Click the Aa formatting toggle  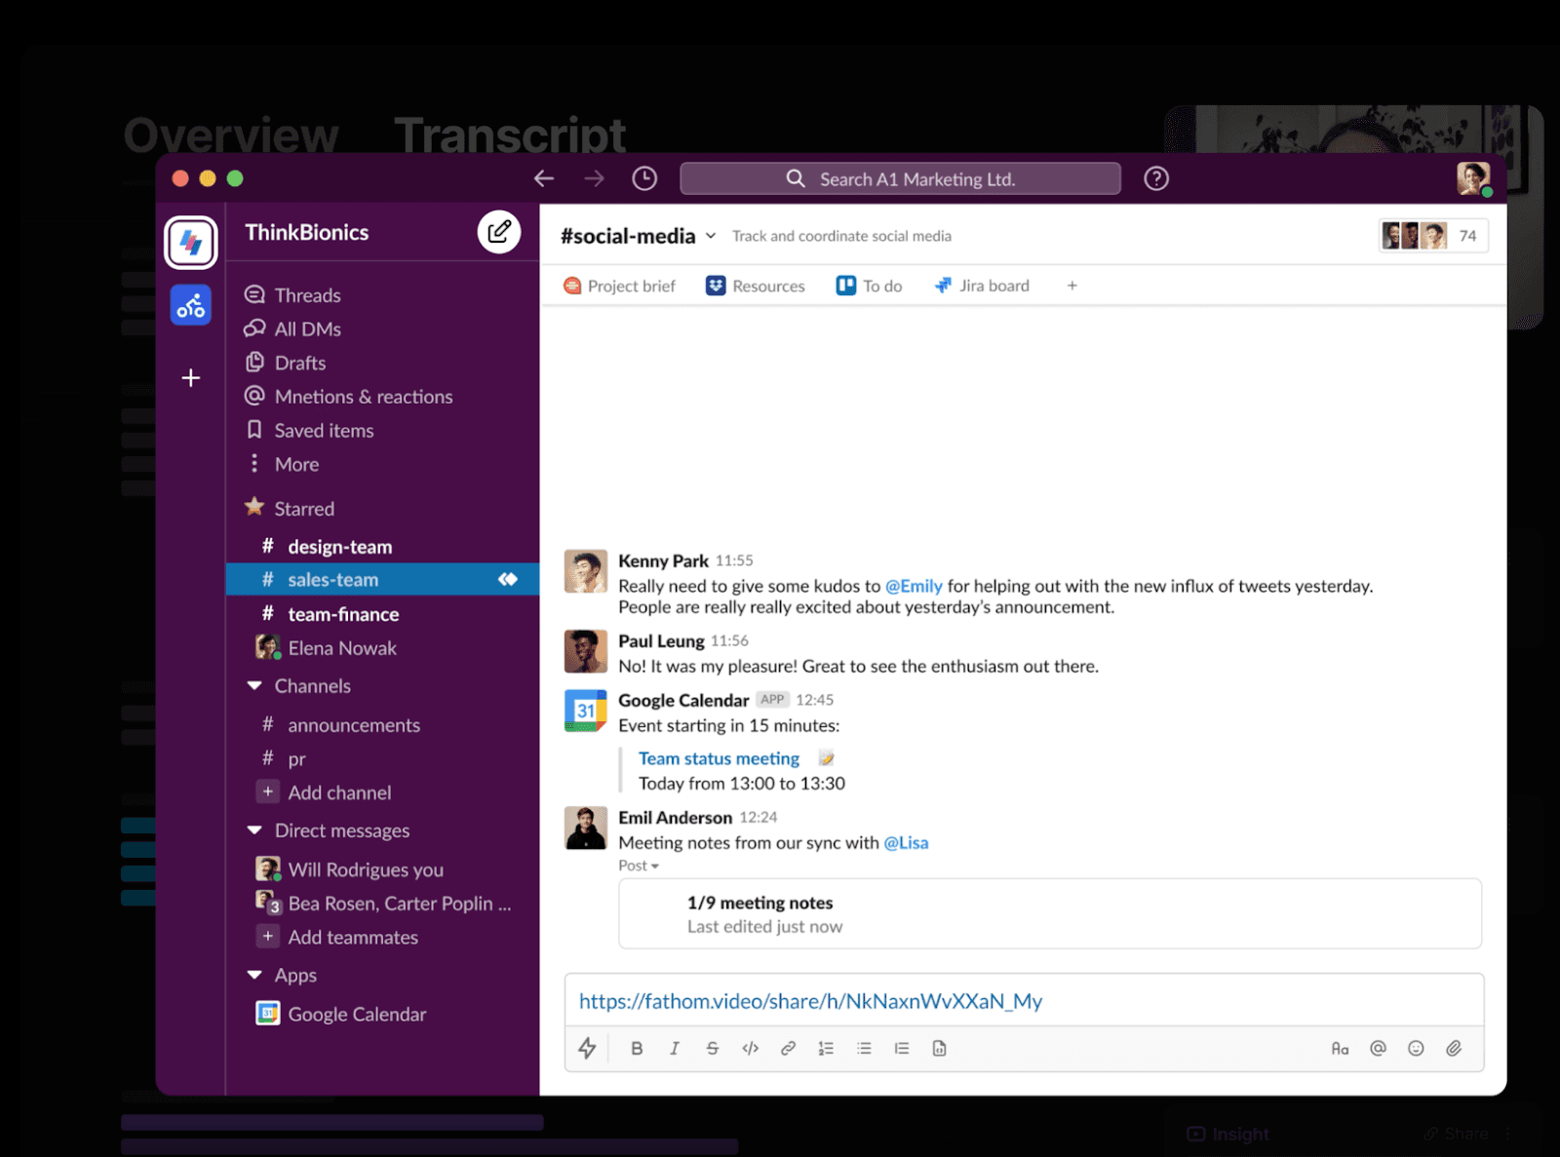click(1340, 1049)
